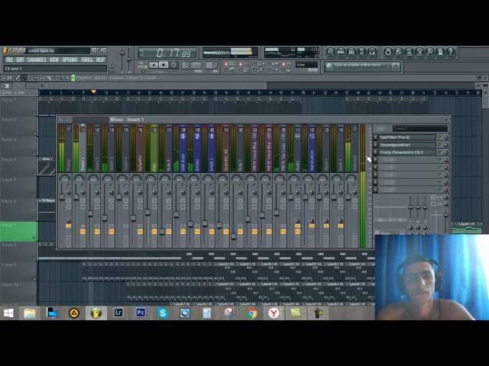This screenshot has width=489, height=366.
Task: Open the VIEW menu
Action: (54, 59)
